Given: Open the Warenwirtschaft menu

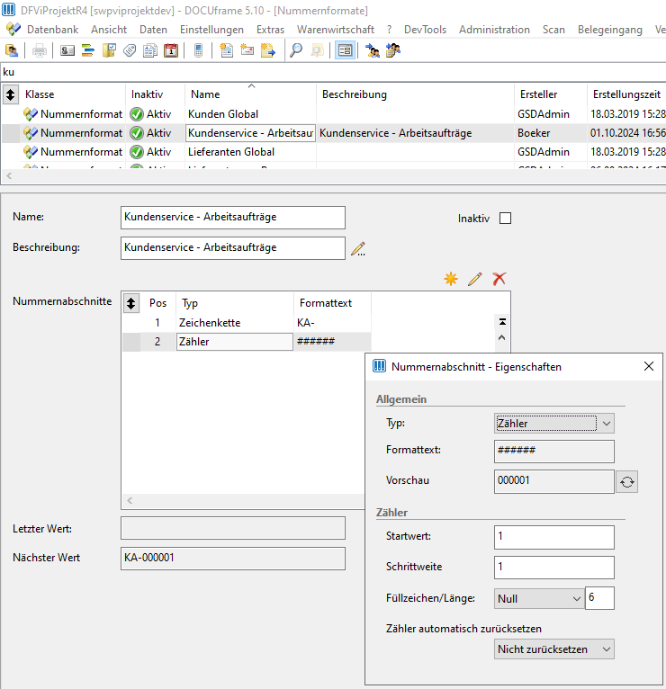Looking at the screenshot, I should point(336,30).
